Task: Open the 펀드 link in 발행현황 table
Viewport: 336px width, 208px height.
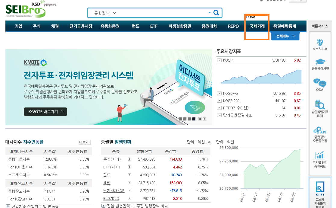Action: coord(107,175)
